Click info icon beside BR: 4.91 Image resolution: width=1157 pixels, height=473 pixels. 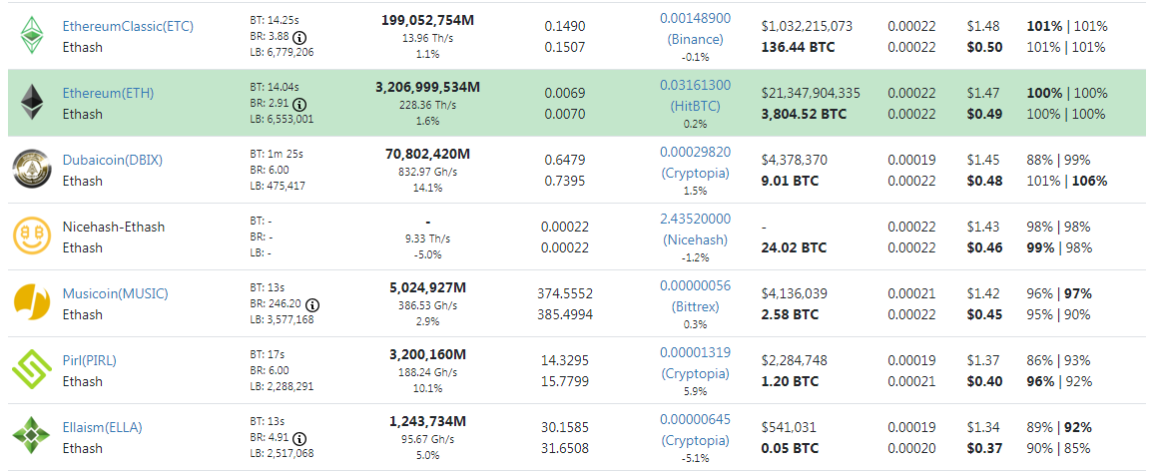[x=298, y=438]
